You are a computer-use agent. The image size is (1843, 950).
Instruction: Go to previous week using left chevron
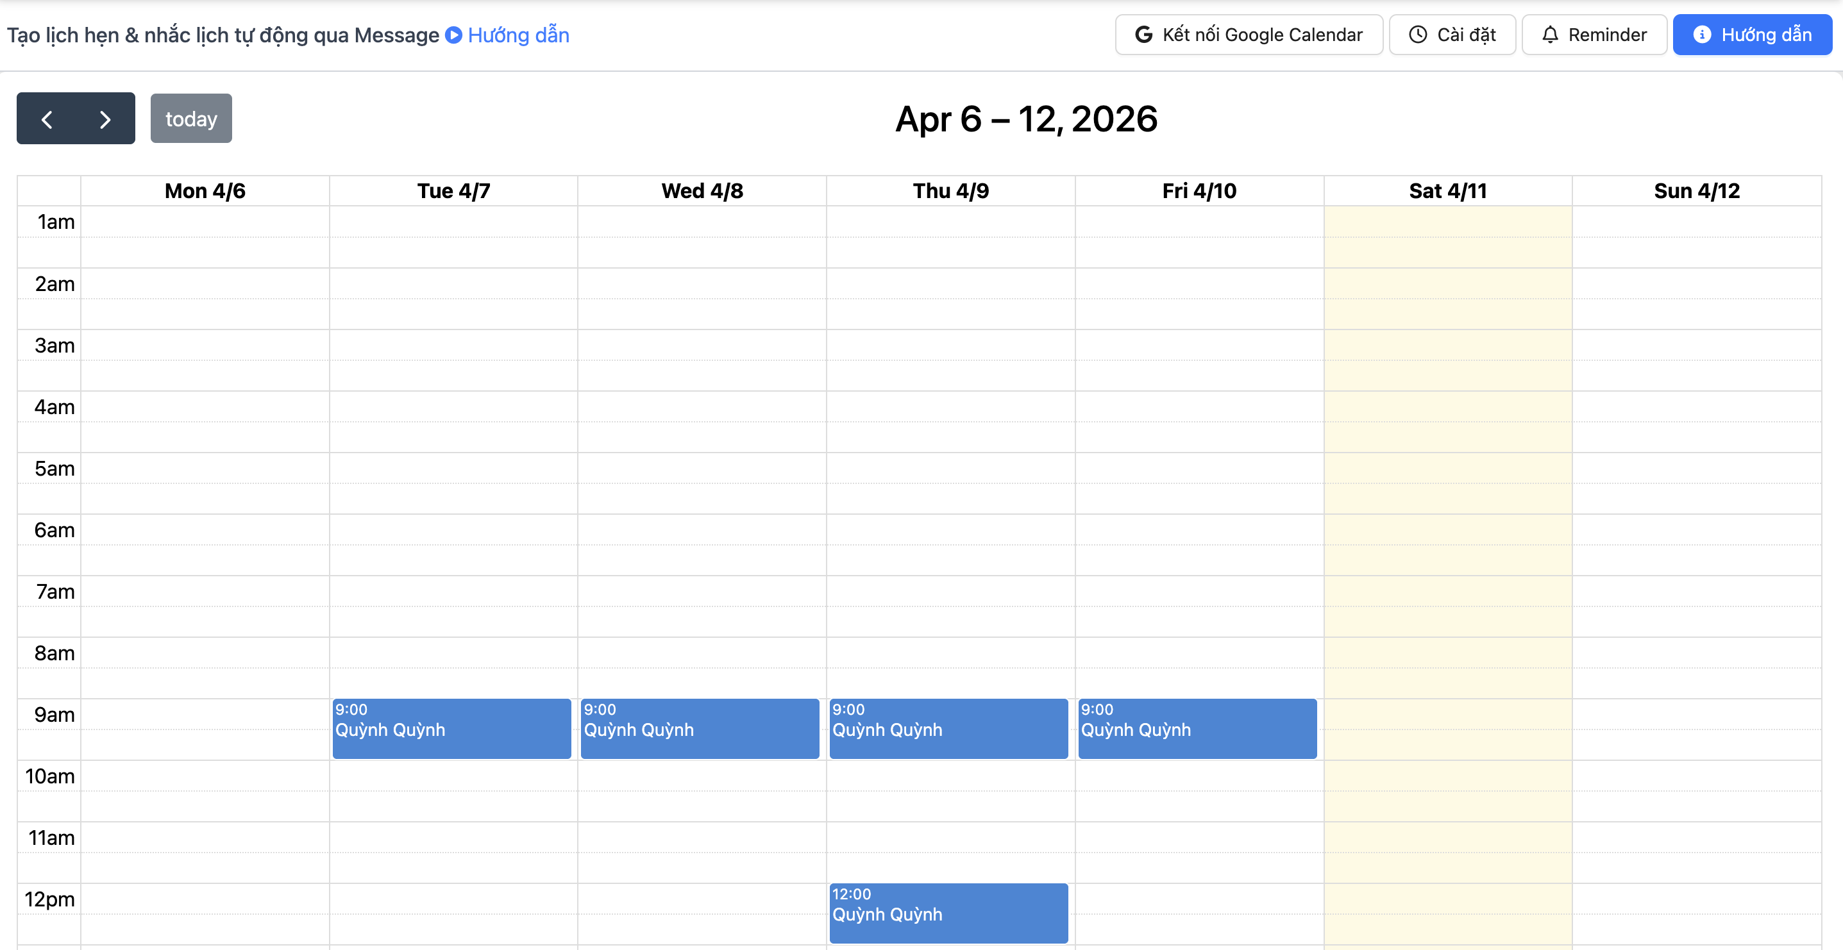click(x=47, y=119)
